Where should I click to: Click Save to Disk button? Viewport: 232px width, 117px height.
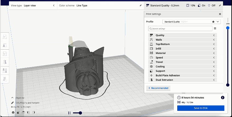coord(201,108)
